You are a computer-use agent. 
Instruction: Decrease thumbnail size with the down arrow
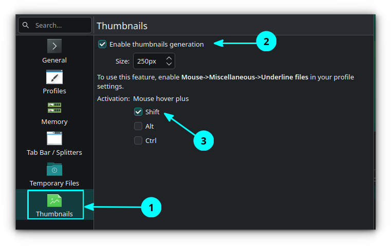tap(169, 64)
